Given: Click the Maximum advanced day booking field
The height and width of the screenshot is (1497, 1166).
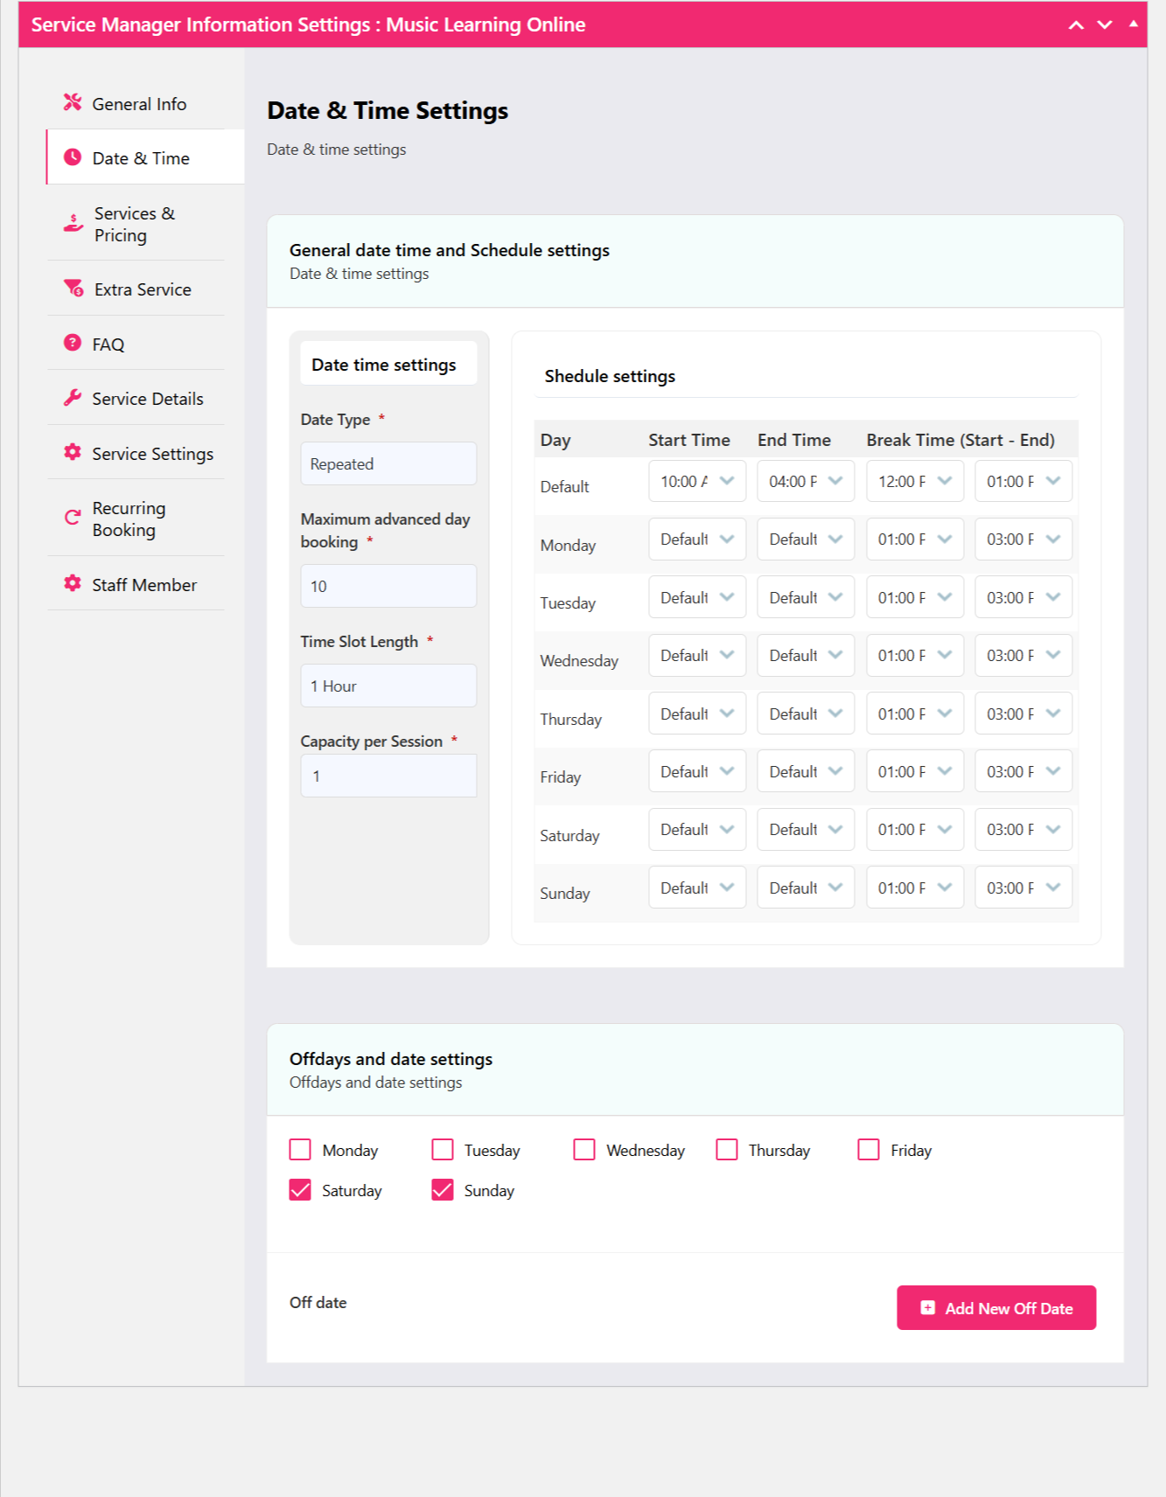Looking at the screenshot, I should tap(388, 586).
